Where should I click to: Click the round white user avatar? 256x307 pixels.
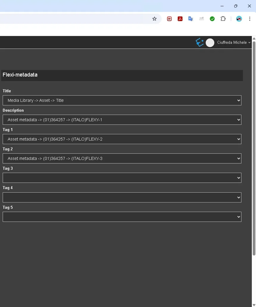(x=210, y=43)
